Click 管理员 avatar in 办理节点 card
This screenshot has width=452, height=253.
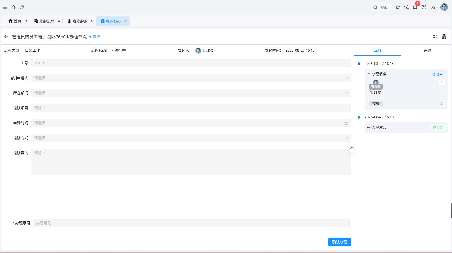tap(376, 82)
